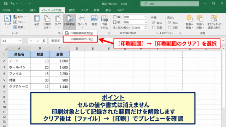Toggle 枠線 印刷 (Gridlines Print) checkbox
Viewport: 226px width, 127px height.
[x=154, y=28]
